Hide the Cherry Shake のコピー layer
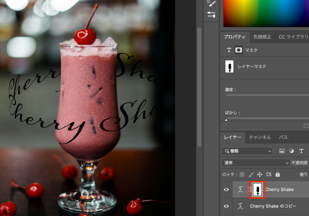 (x=226, y=206)
